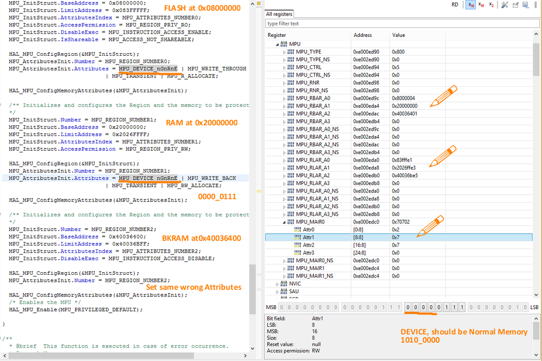Open the wrench and screwdriver settings icon
The height and width of the screenshot is (361, 542).
pos(504,5)
